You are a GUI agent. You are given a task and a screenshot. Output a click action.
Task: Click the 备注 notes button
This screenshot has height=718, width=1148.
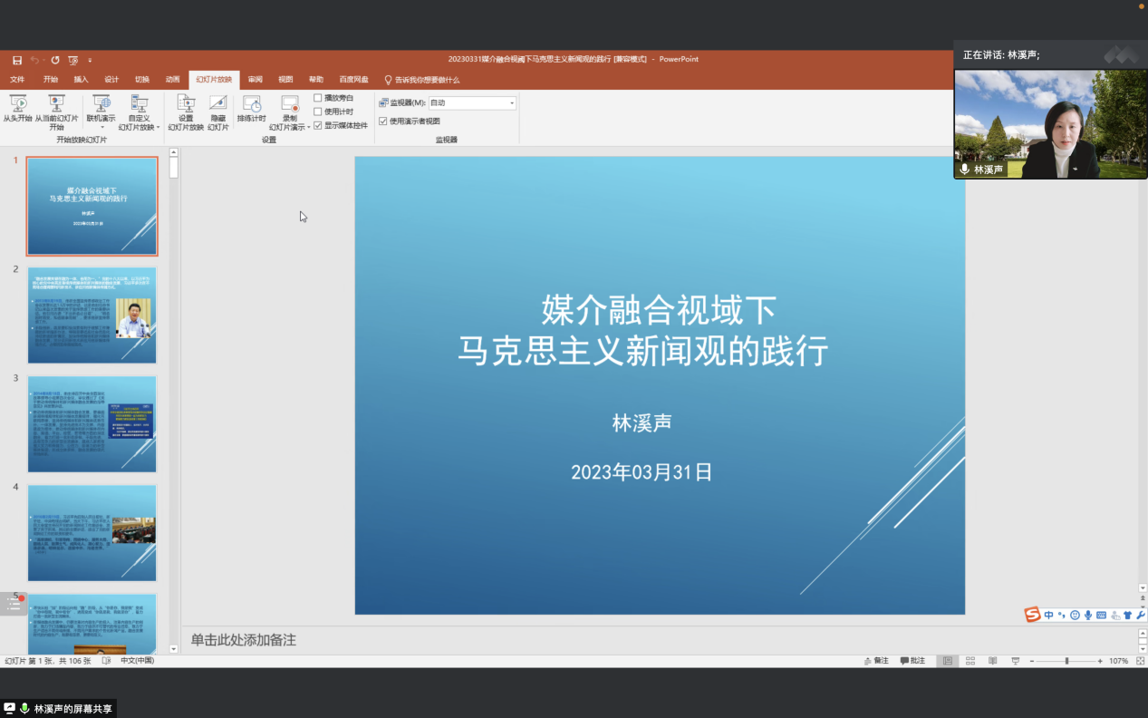pyautogui.click(x=875, y=661)
